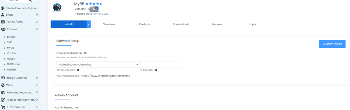Click the MyBB star rating
The width and height of the screenshot is (350, 110).
click(94, 4)
